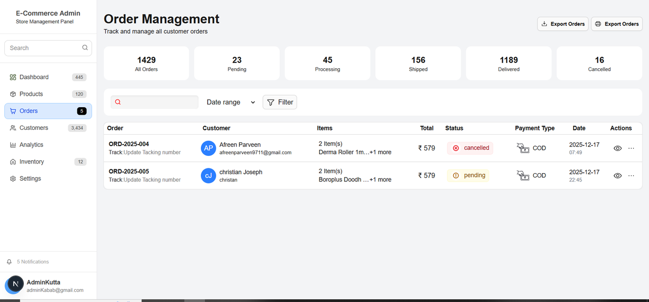Viewport: 649px width, 302px height.
Task: Click the AP avatar for Afreen Parveen
Action: click(x=208, y=148)
